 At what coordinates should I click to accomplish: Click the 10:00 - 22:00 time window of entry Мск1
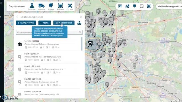(32, 60)
